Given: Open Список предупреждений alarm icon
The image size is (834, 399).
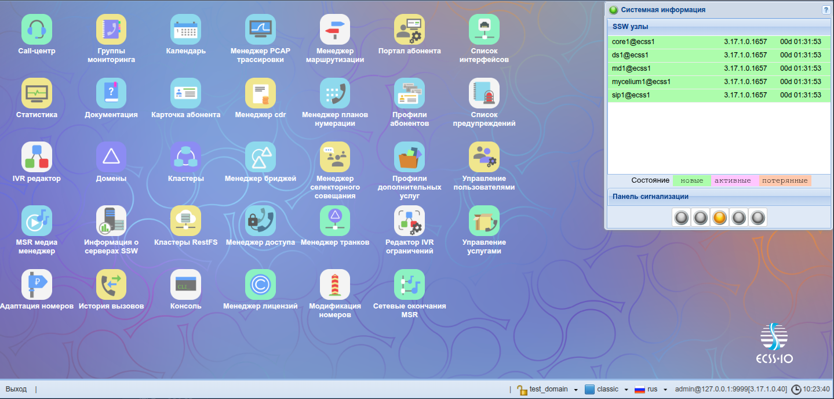Looking at the screenshot, I should [484, 93].
